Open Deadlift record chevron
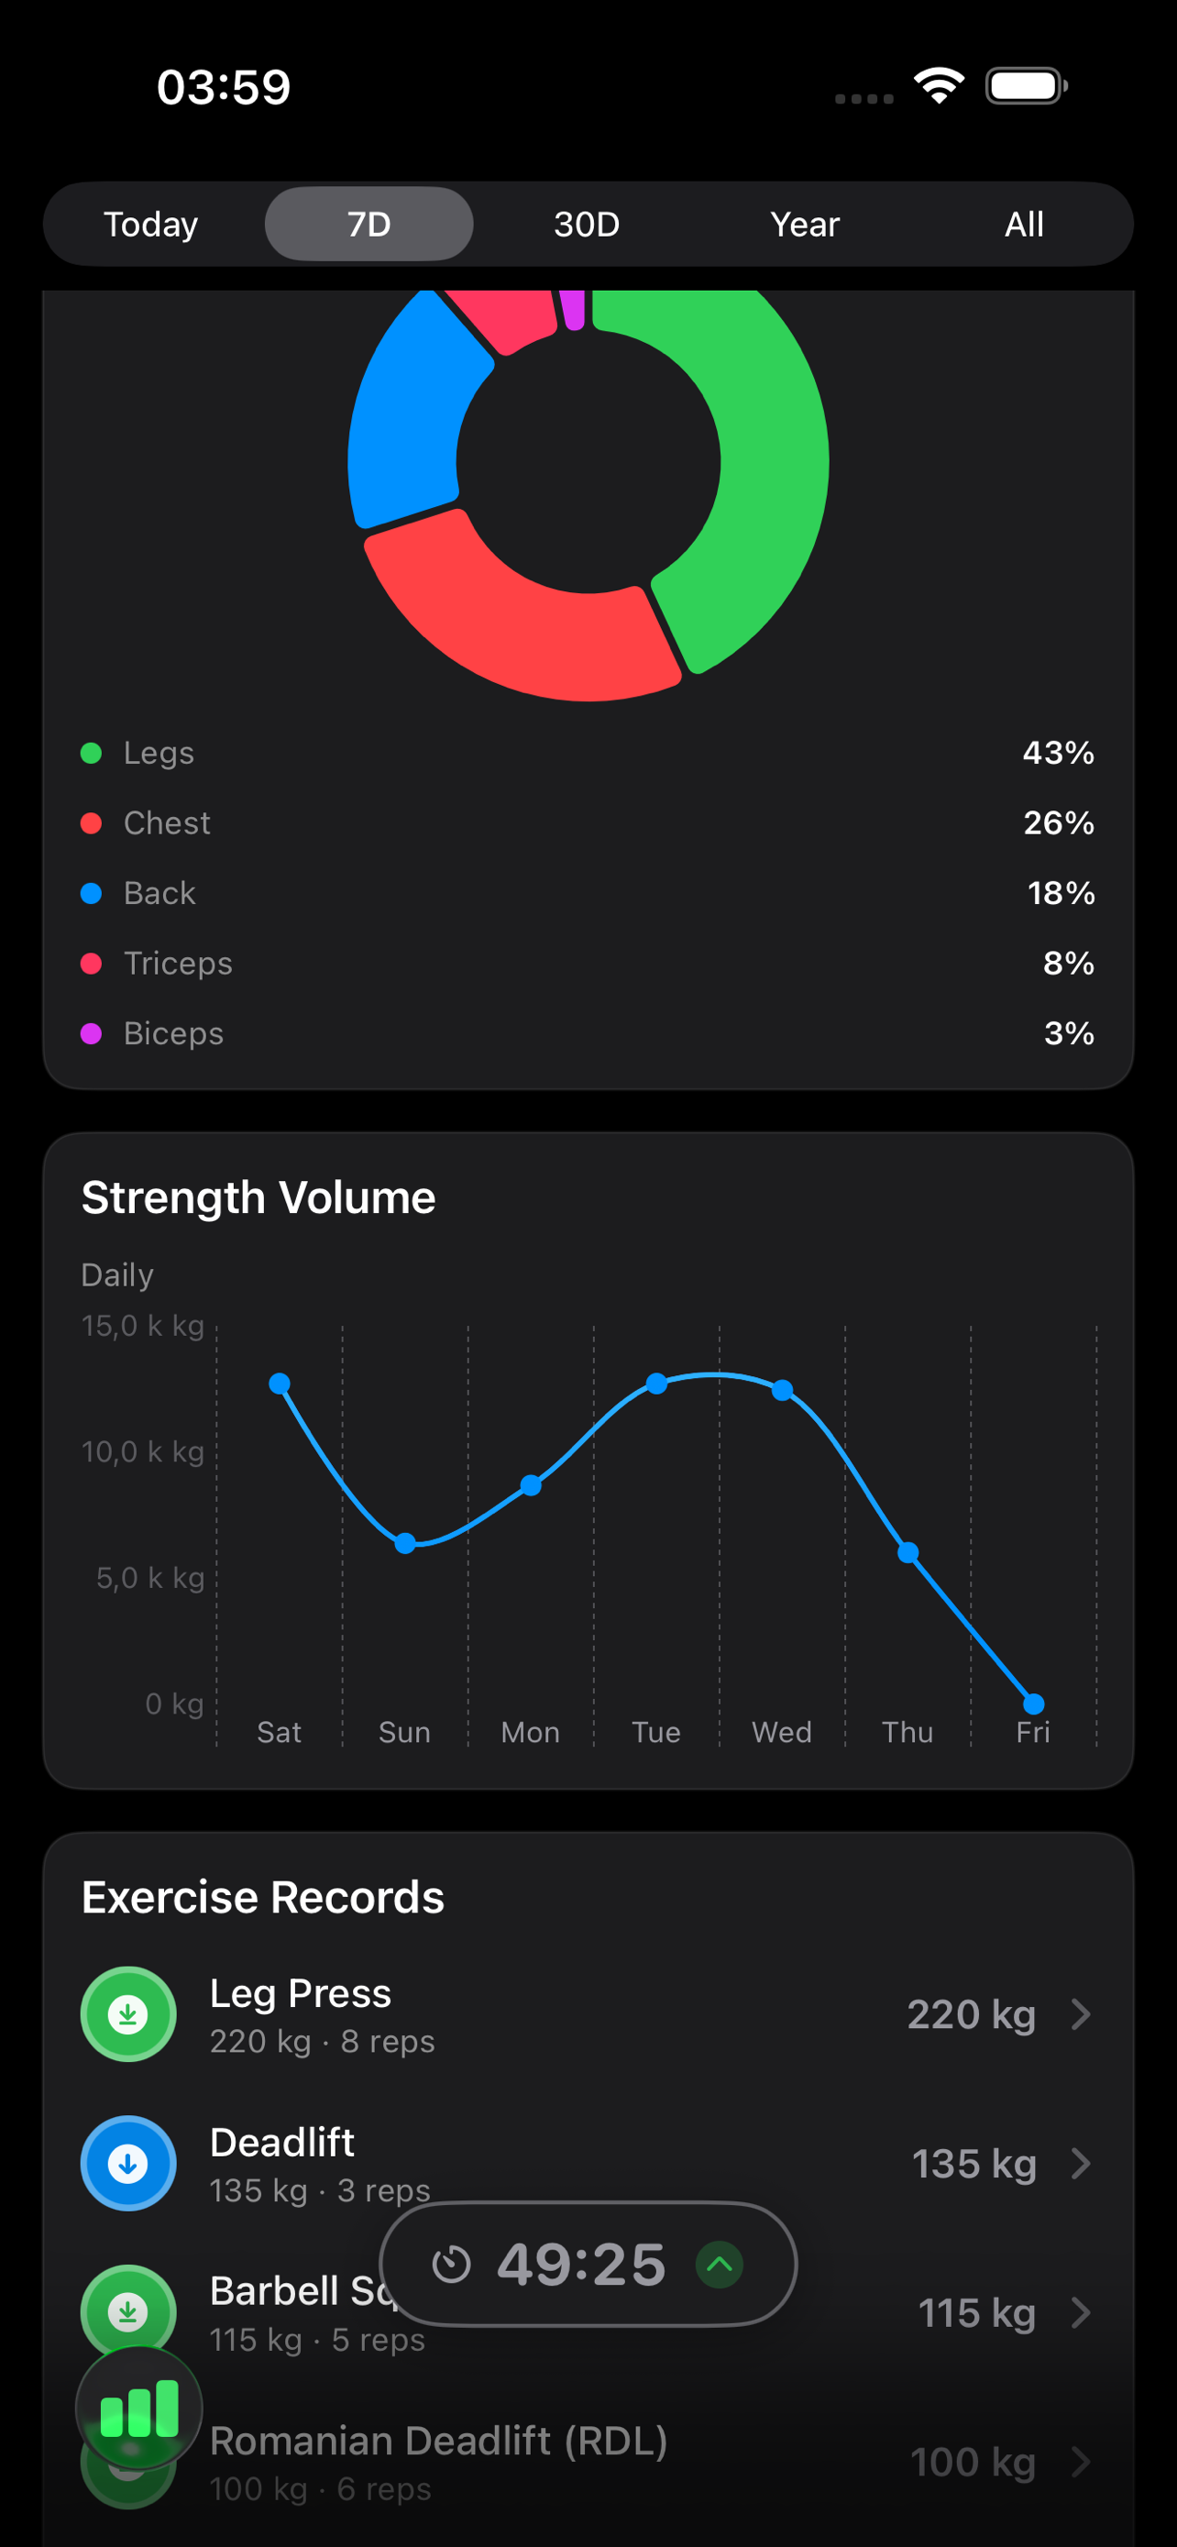The width and height of the screenshot is (1177, 2547). tap(1081, 2162)
